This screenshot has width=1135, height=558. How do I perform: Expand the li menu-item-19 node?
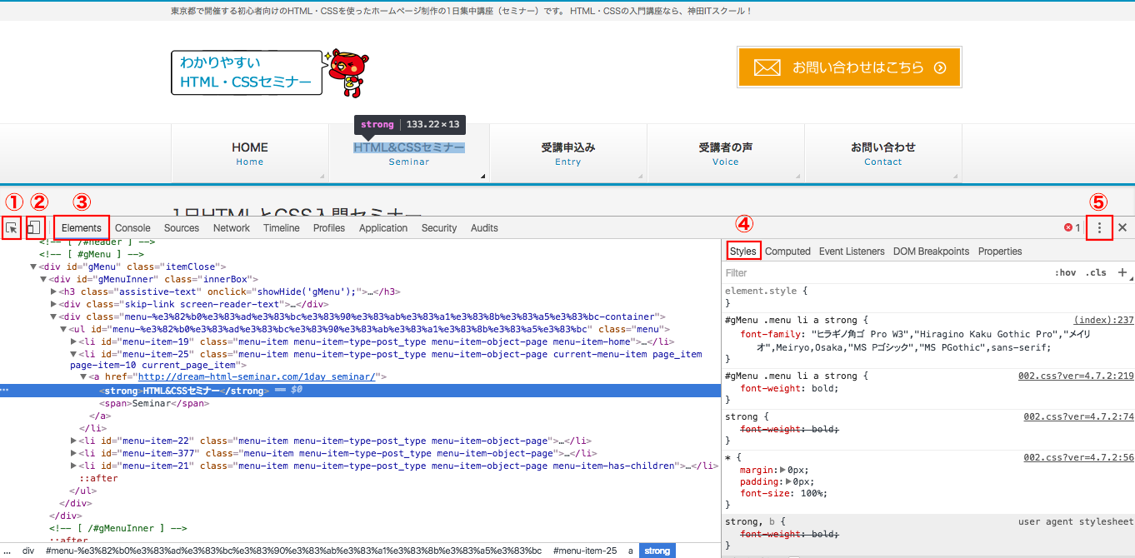pyautogui.click(x=73, y=341)
